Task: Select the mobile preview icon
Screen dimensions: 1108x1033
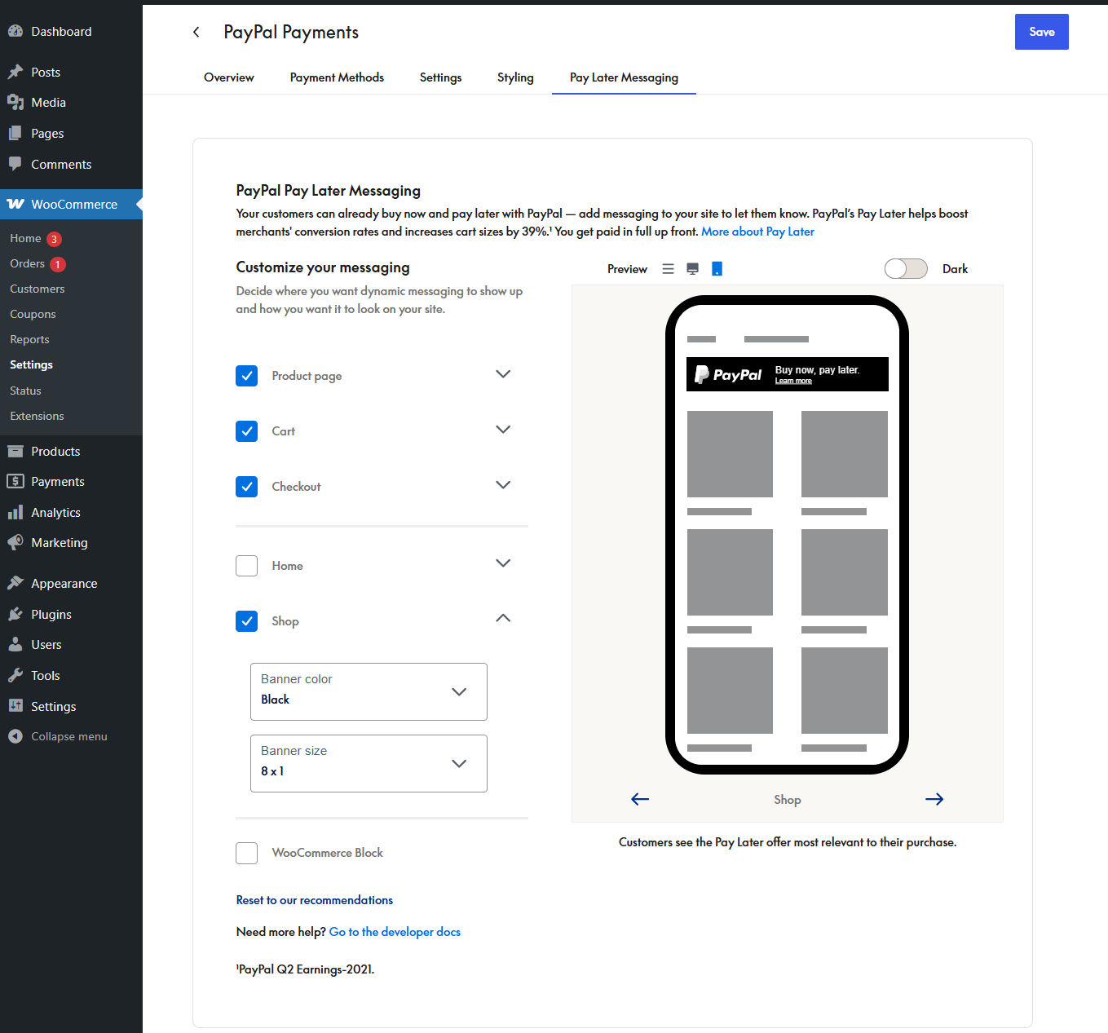Action: click(717, 268)
